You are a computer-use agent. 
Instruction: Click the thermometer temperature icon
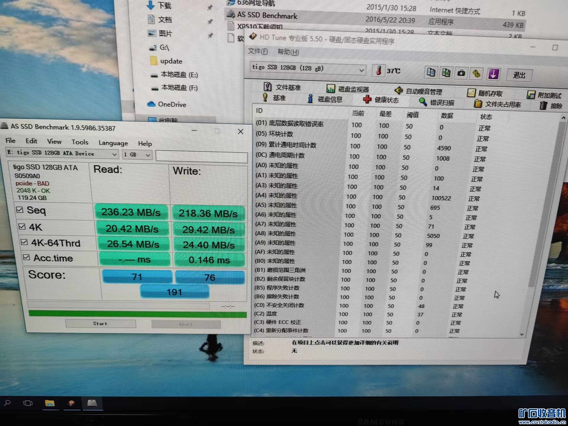coord(379,71)
